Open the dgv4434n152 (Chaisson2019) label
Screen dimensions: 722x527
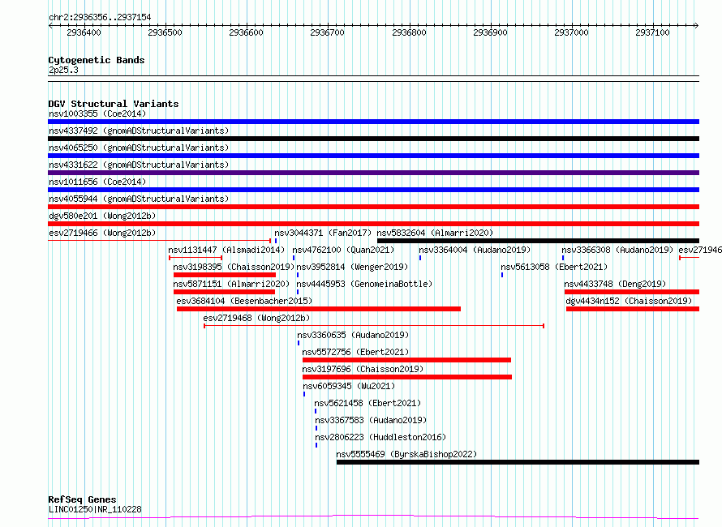629,301
